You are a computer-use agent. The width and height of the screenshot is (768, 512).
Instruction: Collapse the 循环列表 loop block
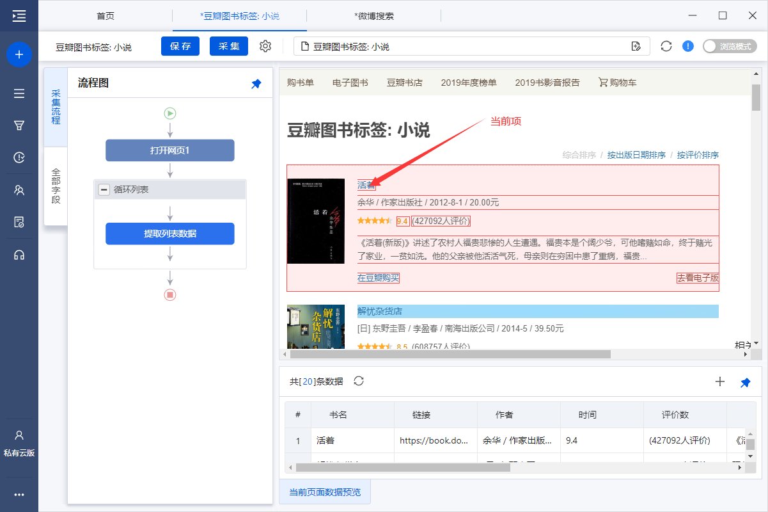point(104,190)
